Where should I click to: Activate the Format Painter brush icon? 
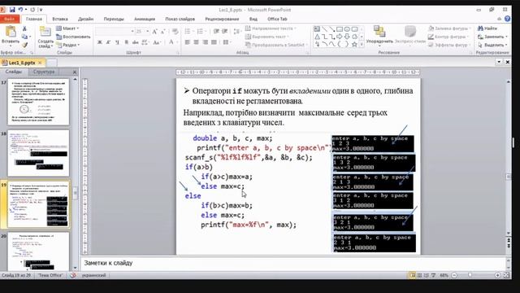(x=24, y=45)
